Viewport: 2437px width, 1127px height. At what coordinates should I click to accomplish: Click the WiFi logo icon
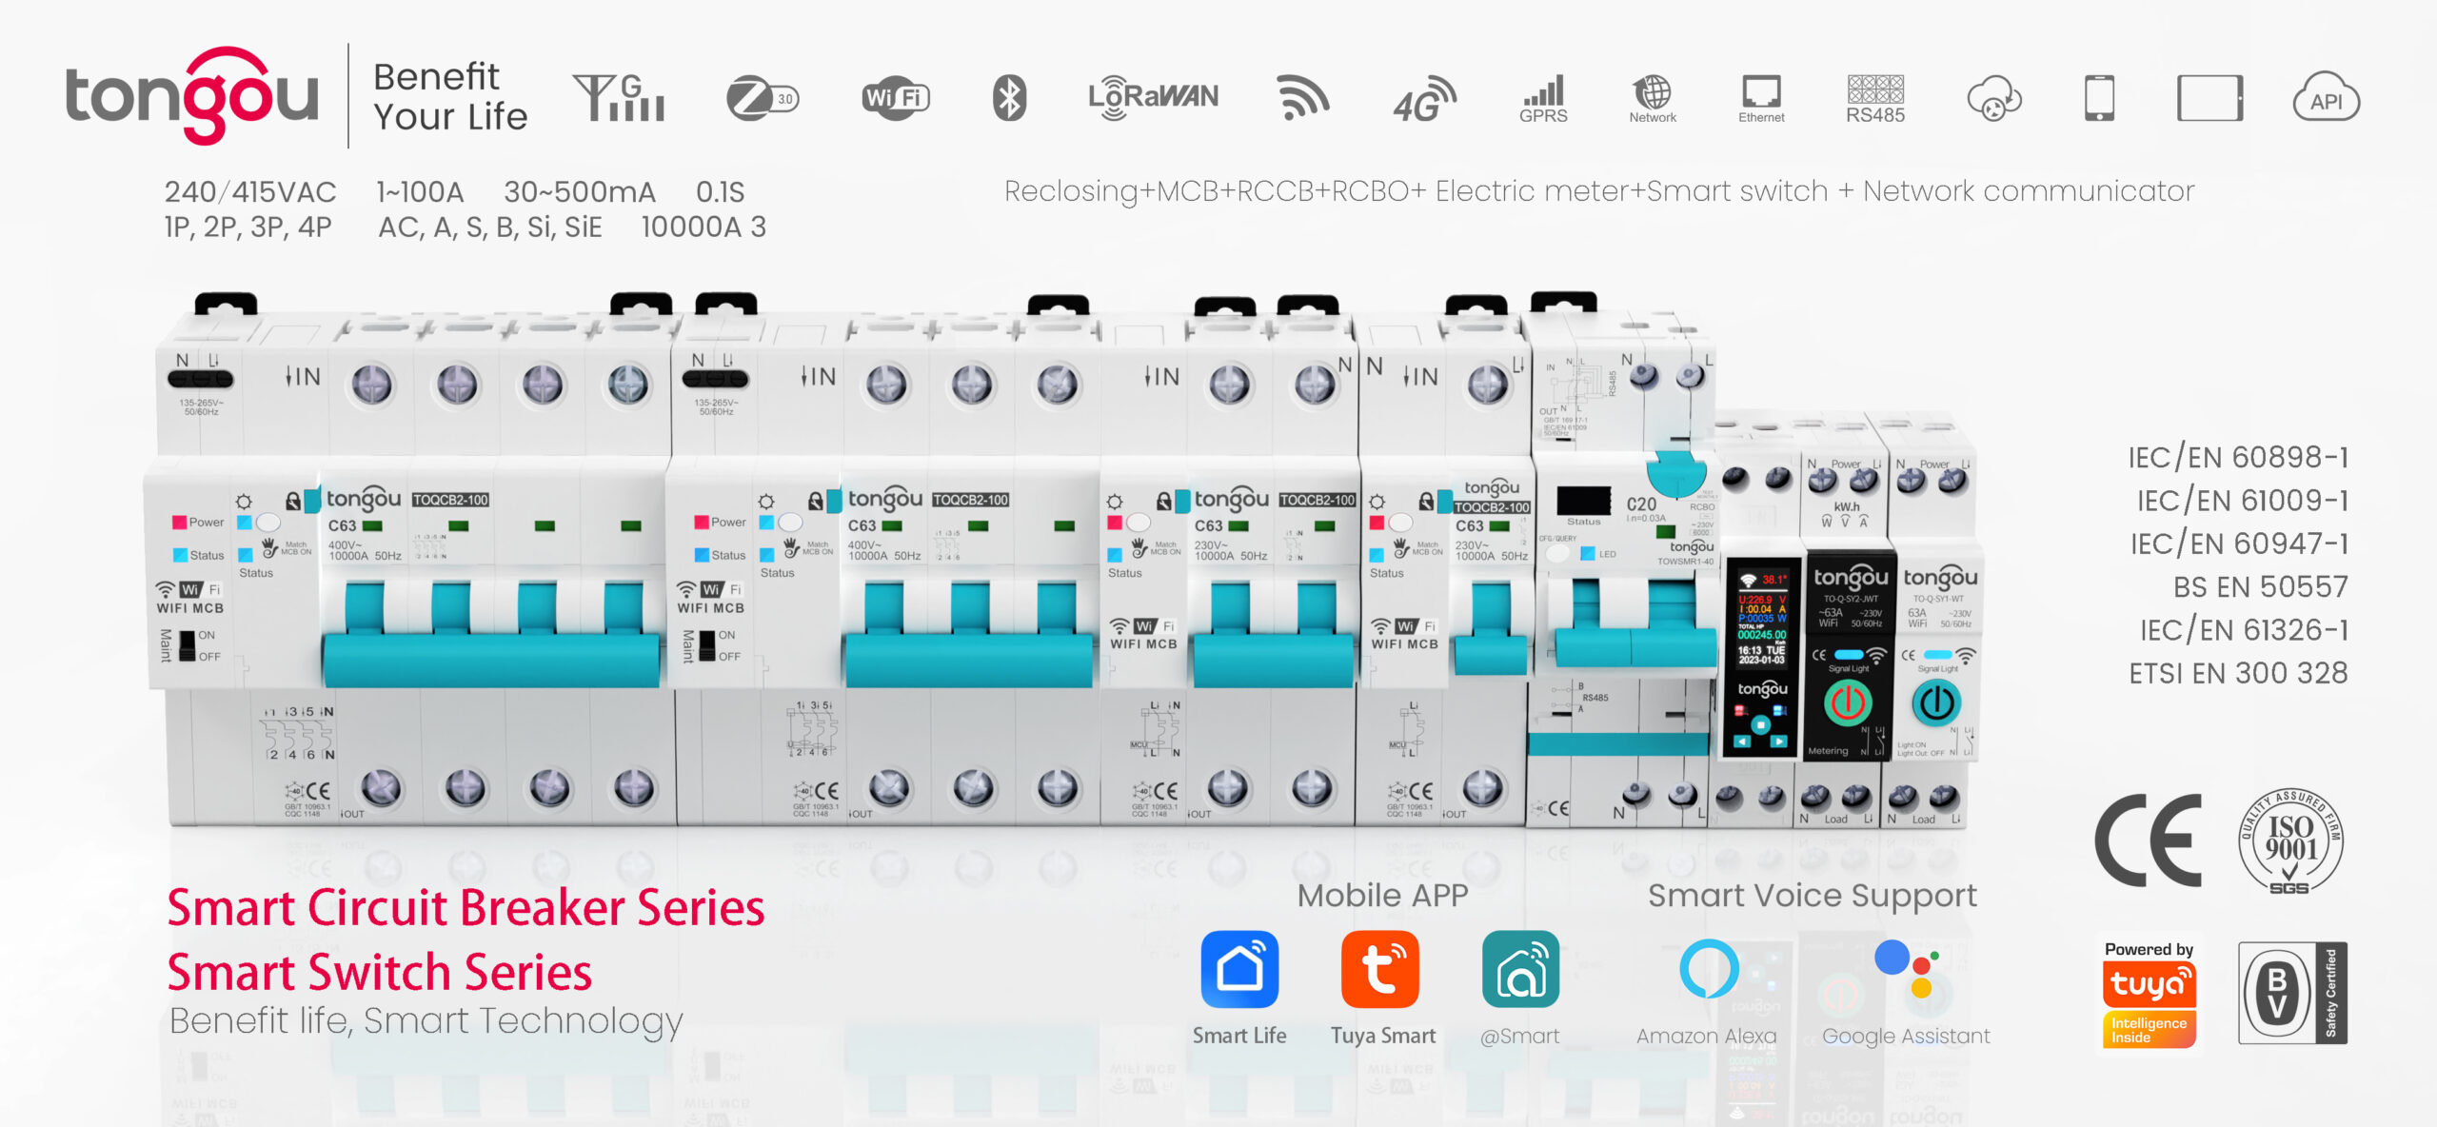pos(896,98)
